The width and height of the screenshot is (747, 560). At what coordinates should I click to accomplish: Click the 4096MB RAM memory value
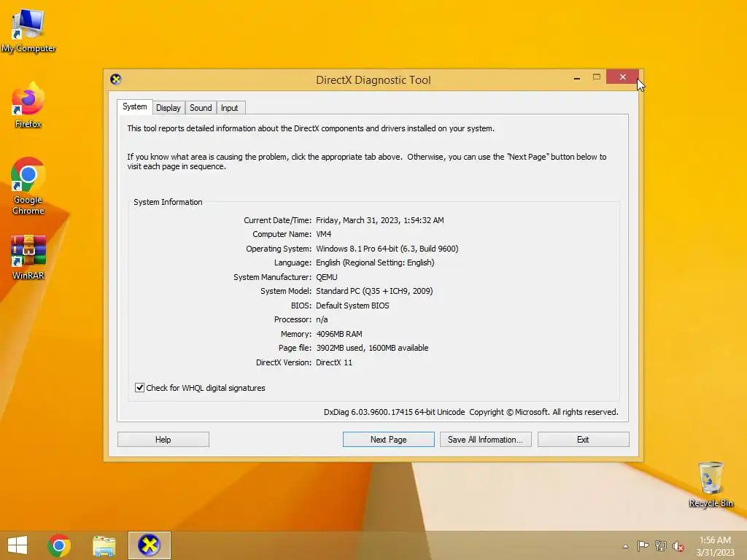click(x=338, y=334)
